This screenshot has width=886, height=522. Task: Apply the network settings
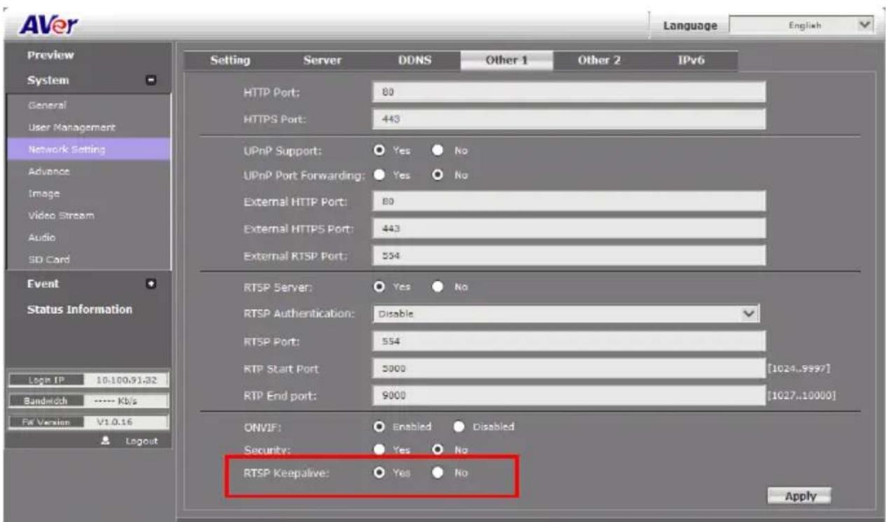point(800,495)
